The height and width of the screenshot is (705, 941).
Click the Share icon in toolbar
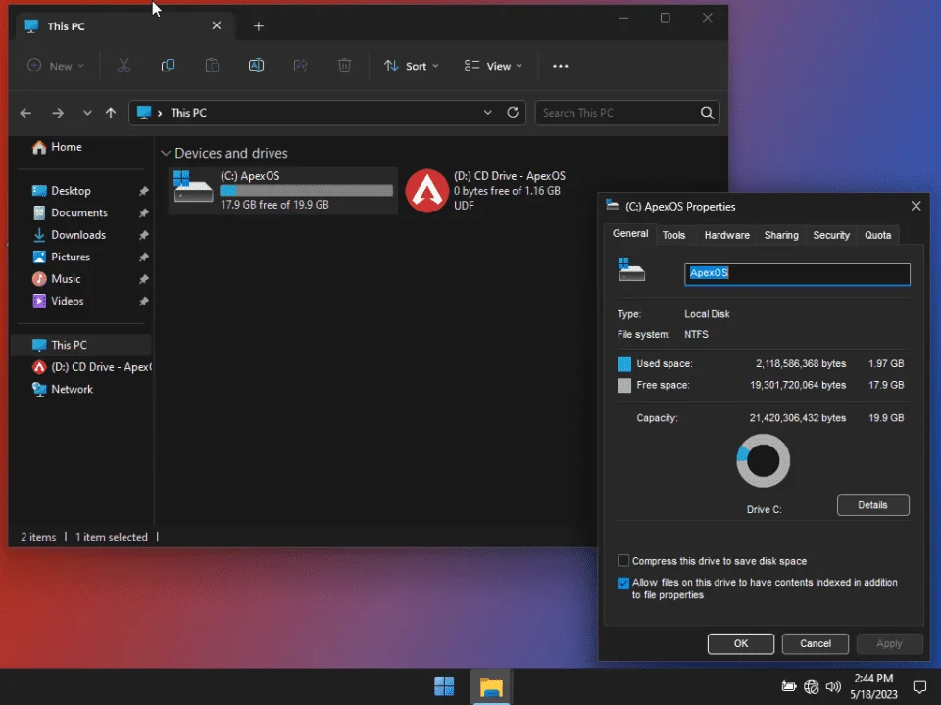pos(300,66)
